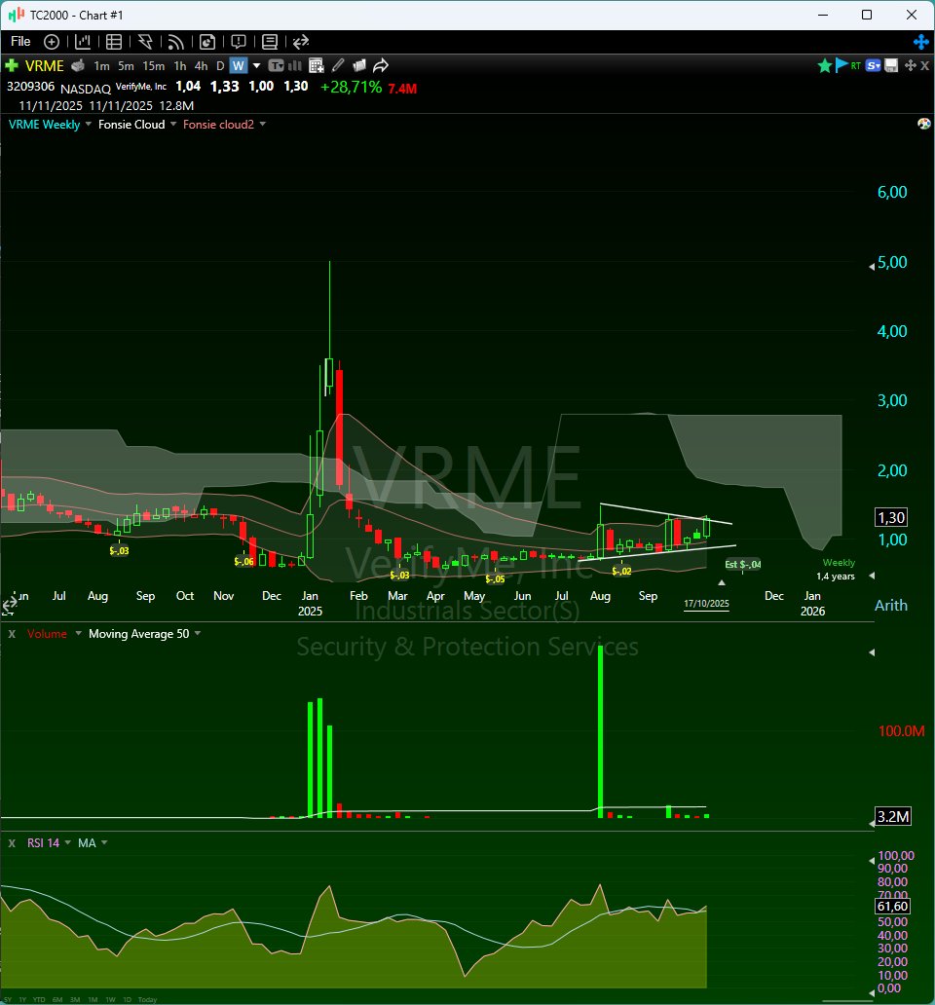Remove the Volume indicator via its X
This screenshot has height=1005, width=935.
[x=11, y=632]
